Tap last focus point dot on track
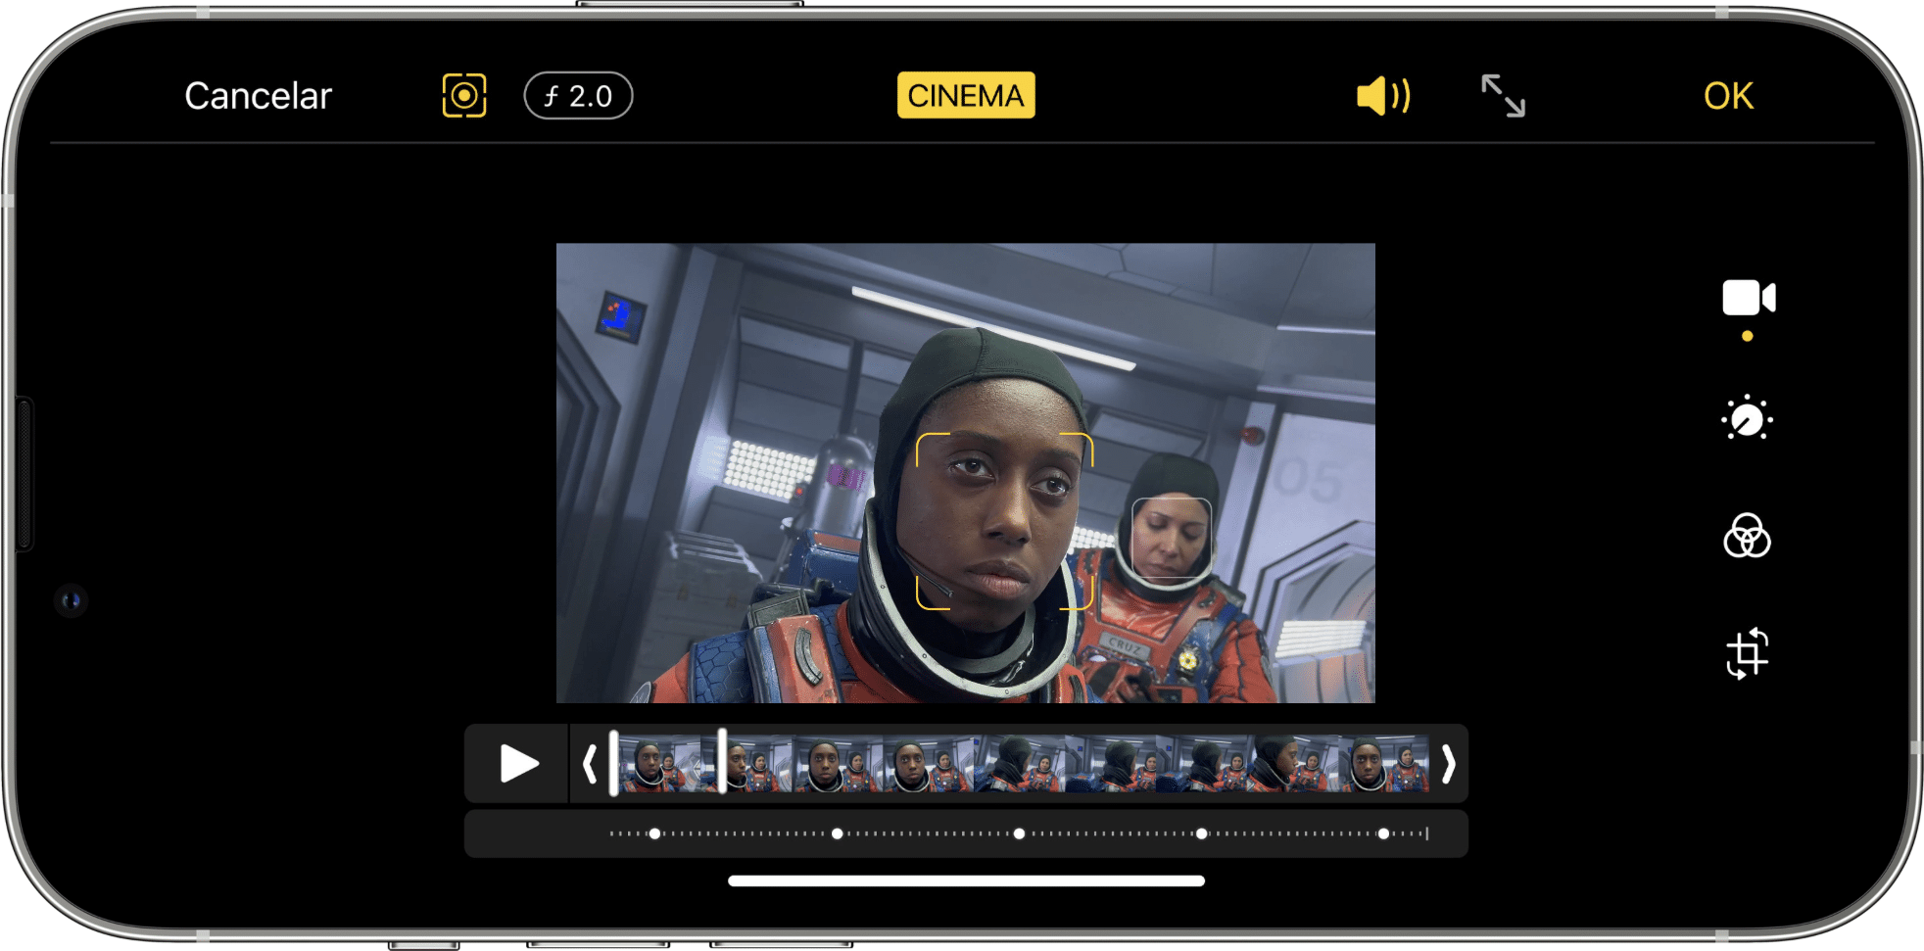The width and height of the screenshot is (1924, 951). coord(1383,833)
